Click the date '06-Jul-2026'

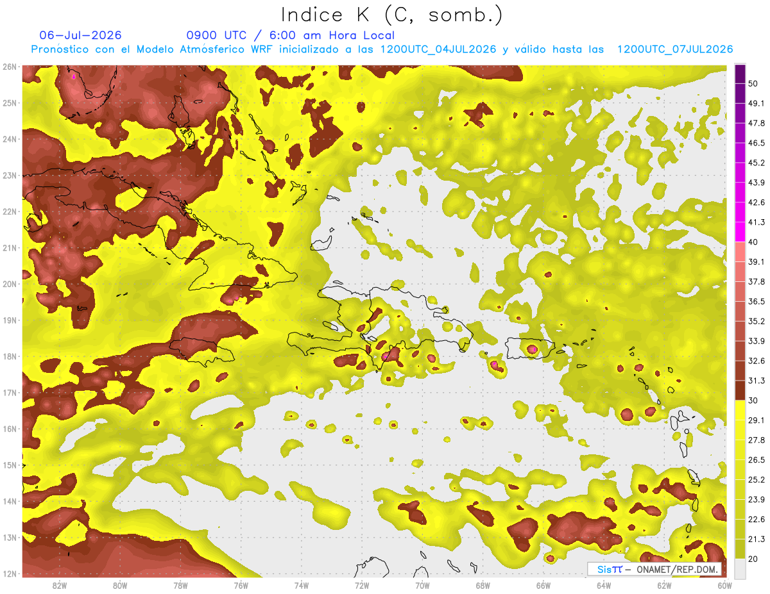pyautogui.click(x=80, y=35)
